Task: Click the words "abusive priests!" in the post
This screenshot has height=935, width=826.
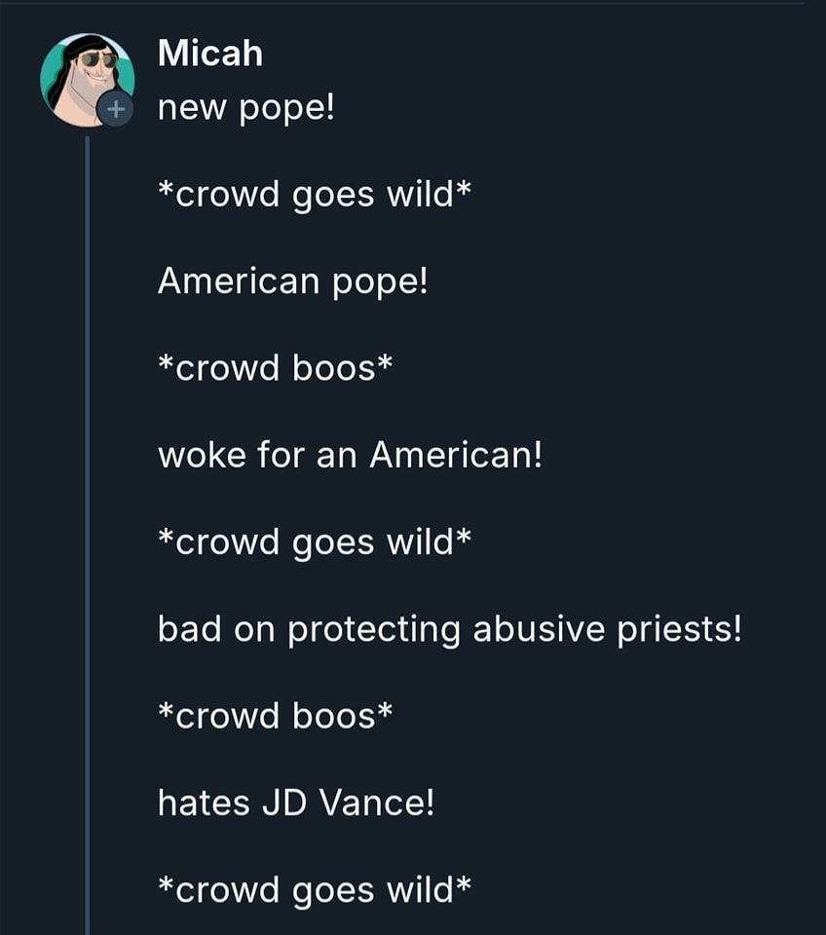Action: [x=606, y=630]
